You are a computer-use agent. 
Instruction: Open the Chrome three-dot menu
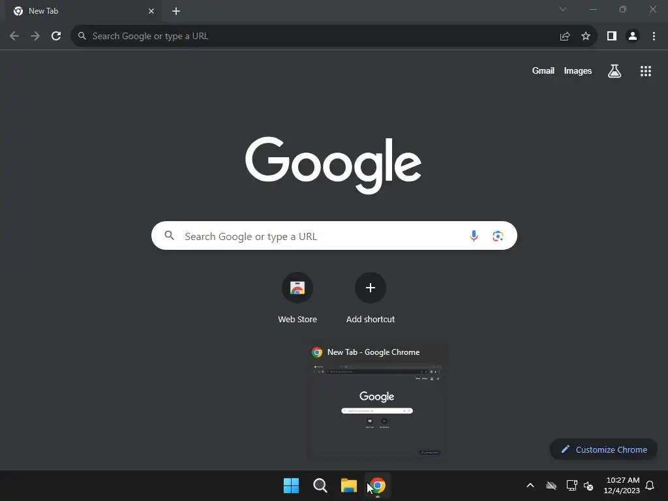[654, 37]
